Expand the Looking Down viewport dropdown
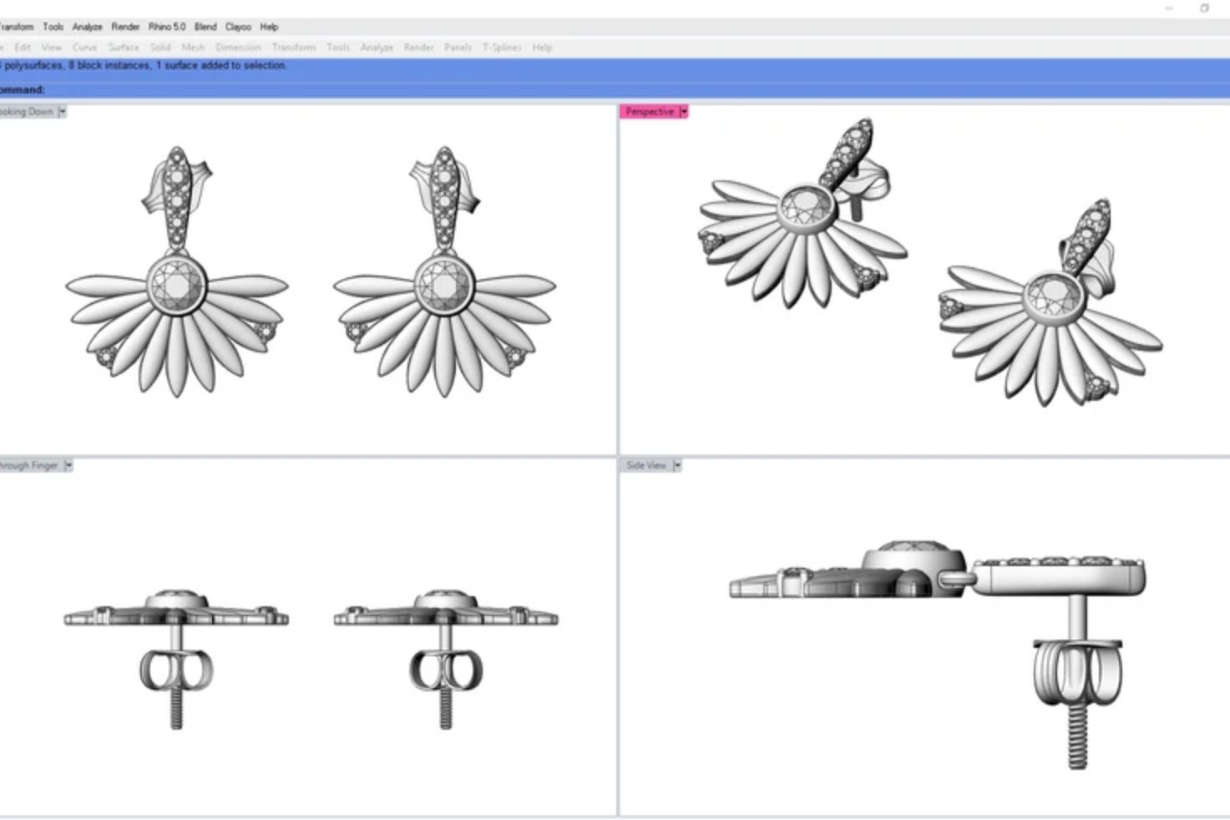 [x=62, y=111]
